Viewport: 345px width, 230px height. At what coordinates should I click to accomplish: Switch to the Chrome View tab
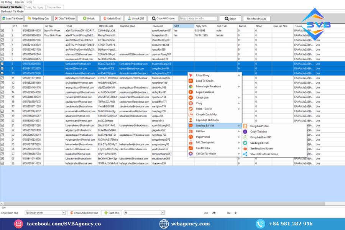[x=53, y=7]
